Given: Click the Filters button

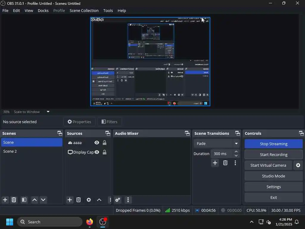Looking at the screenshot, I should 109,122.
